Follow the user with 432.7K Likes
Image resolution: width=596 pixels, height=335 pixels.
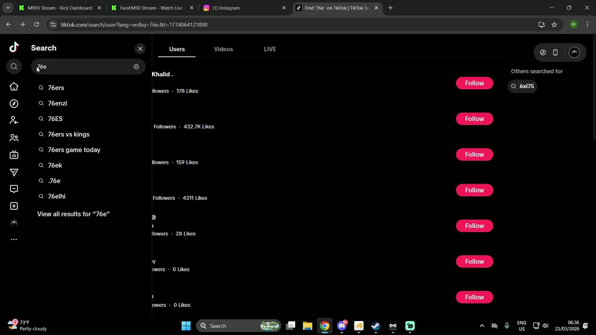474,119
